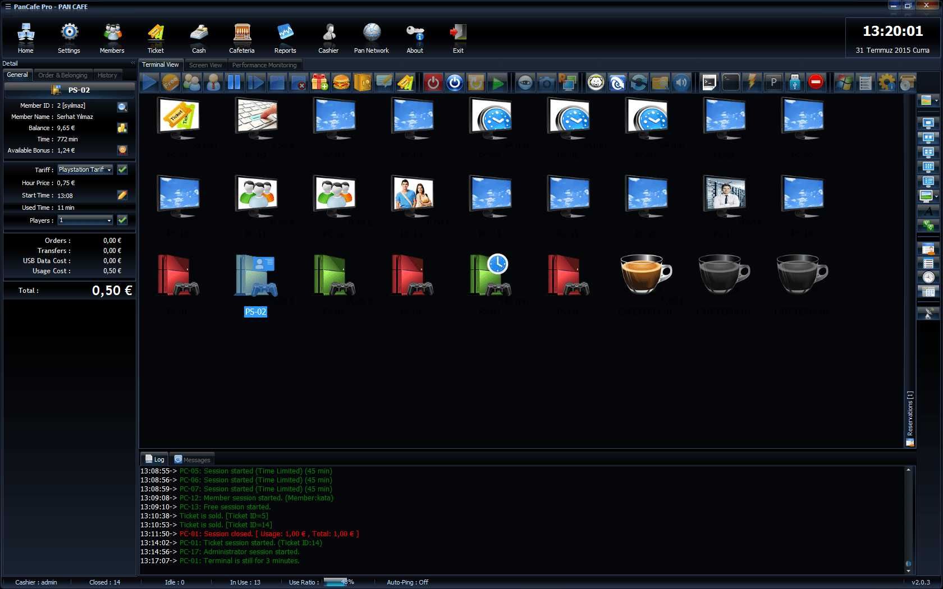Image resolution: width=943 pixels, height=589 pixels.
Task: Click the yellow ticket toolbar icon
Action: [405, 83]
